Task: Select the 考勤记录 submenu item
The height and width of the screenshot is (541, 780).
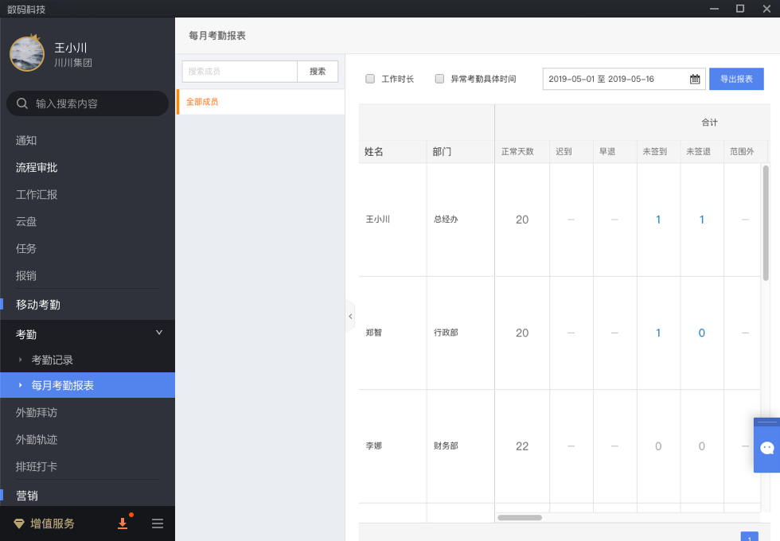Action: (x=53, y=360)
